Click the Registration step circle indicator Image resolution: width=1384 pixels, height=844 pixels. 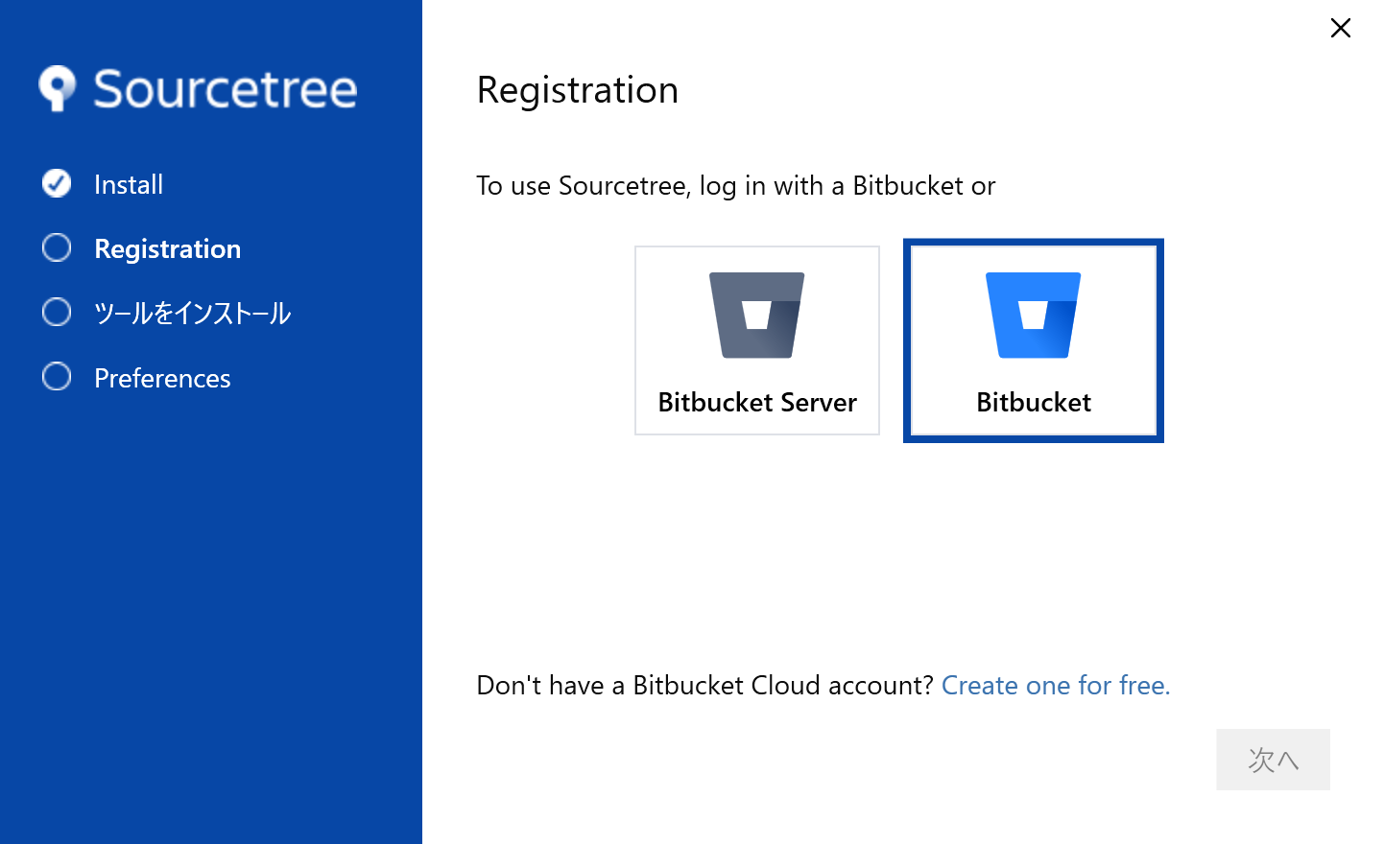click(57, 247)
